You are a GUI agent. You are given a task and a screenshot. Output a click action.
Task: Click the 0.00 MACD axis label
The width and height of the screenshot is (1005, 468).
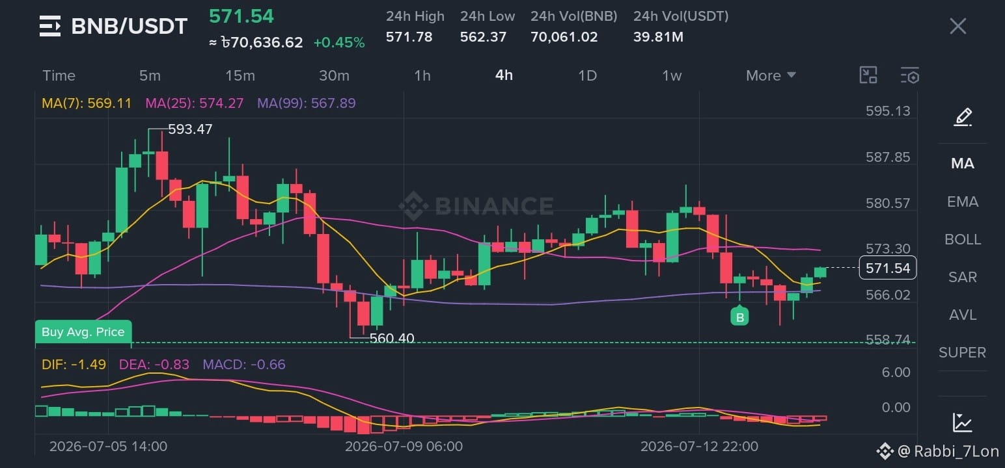coord(896,408)
